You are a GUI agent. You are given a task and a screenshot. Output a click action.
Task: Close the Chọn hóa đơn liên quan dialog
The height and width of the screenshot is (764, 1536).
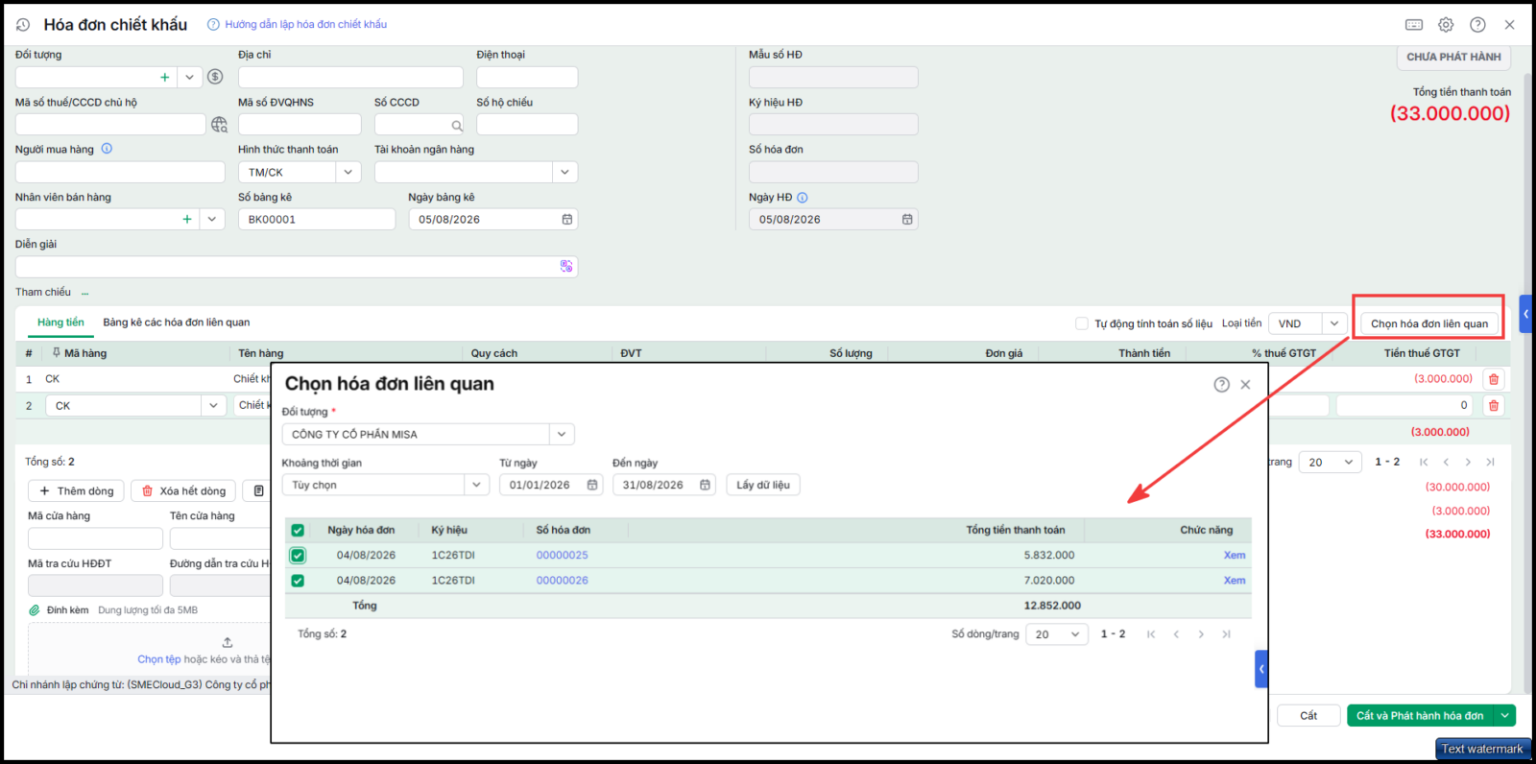point(1245,385)
